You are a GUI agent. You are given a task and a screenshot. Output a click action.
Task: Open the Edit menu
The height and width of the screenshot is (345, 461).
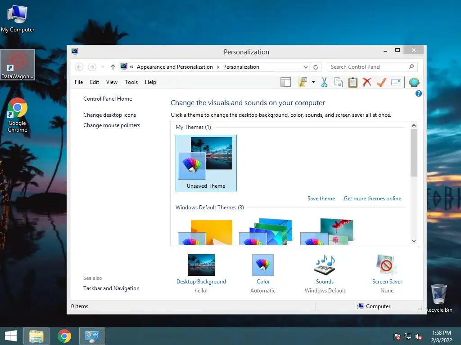(95, 82)
